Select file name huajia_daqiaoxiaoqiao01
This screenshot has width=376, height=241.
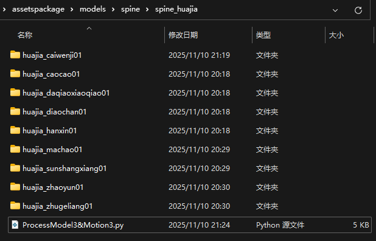click(66, 93)
